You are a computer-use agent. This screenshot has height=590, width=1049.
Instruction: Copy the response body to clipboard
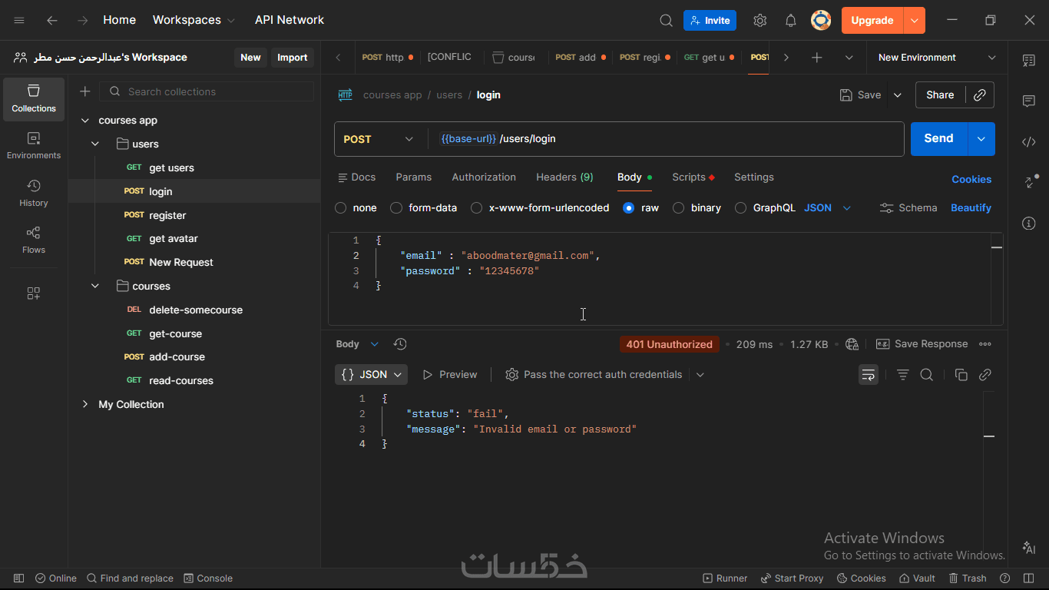coord(961,375)
